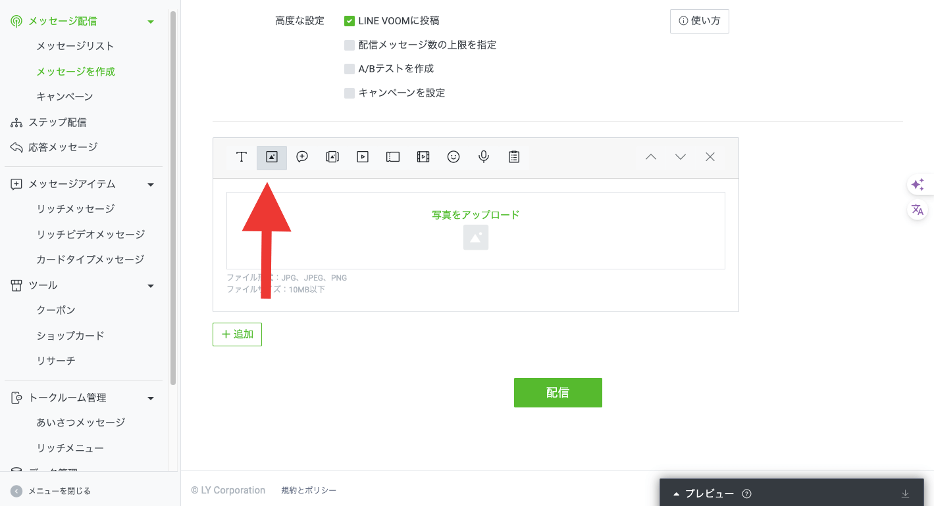This screenshot has width=934, height=506.
Task: Click the ＋追加 add message button
Action: (x=237, y=334)
